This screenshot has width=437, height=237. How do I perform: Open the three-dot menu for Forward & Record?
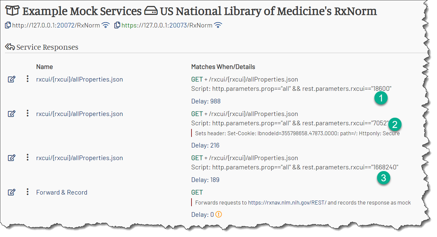click(27, 192)
